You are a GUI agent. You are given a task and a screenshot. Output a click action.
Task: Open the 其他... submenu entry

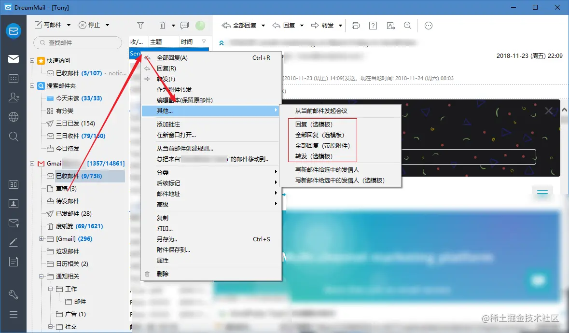click(211, 111)
